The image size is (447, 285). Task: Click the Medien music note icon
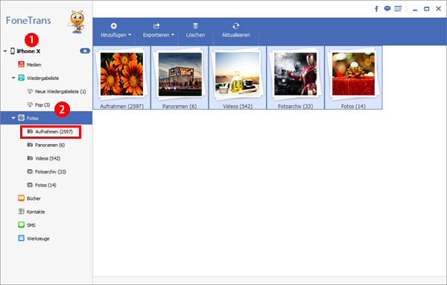click(21, 64)
